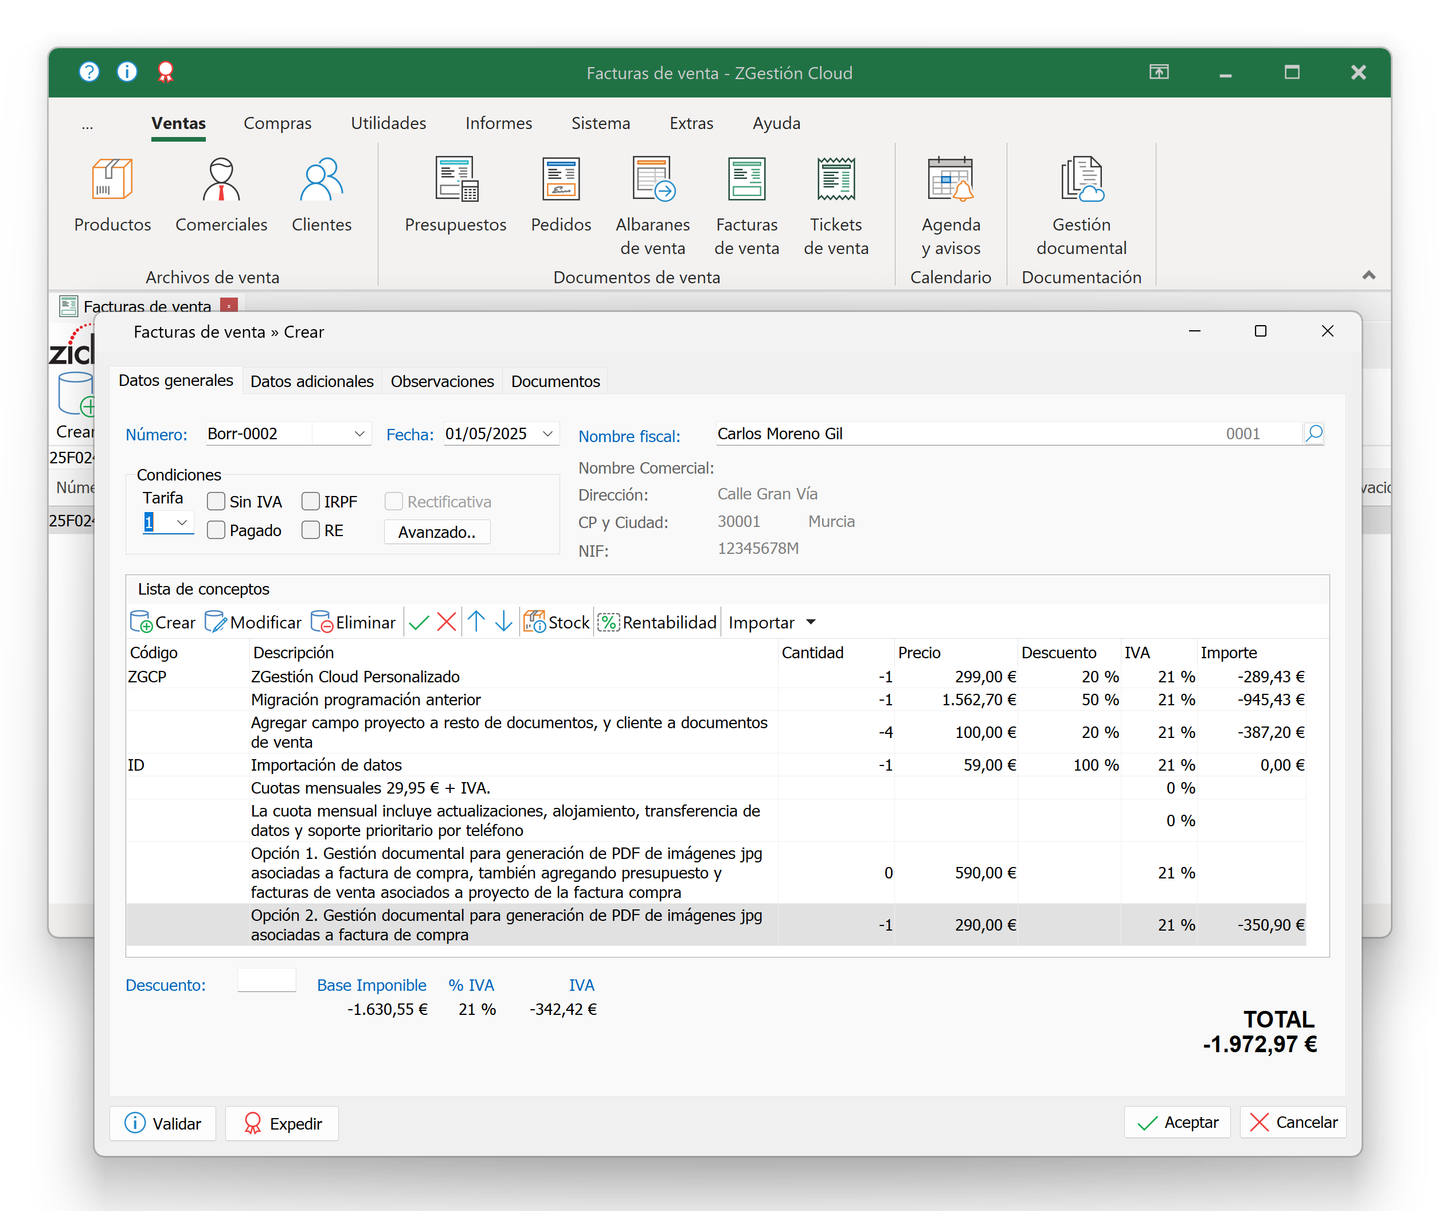Toggle the IRPF checkbox
Screen dimensions: 1439x1211
click(x=311, y=501)
